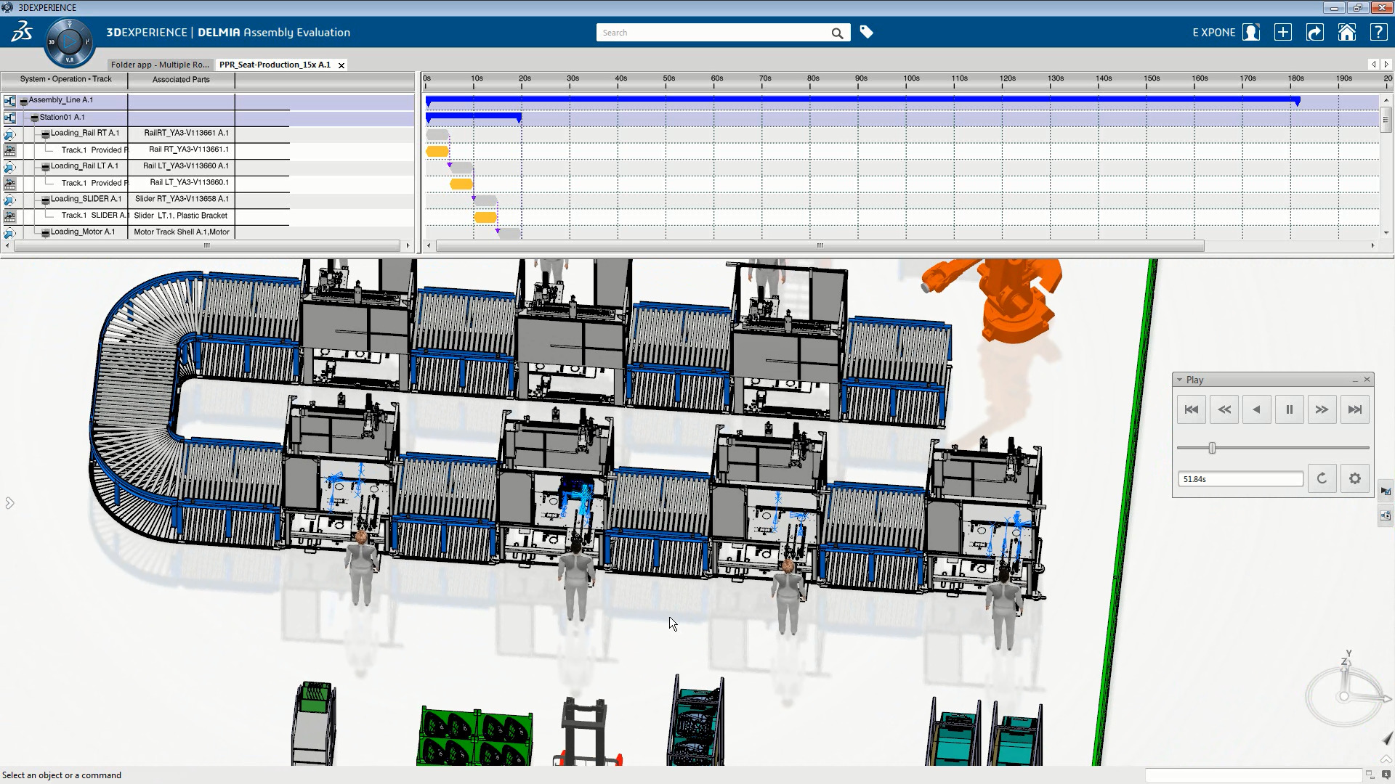Viewport: 1395px width, 784px height.
Task: Click the share arrow icon
Action: (1315, 33)
